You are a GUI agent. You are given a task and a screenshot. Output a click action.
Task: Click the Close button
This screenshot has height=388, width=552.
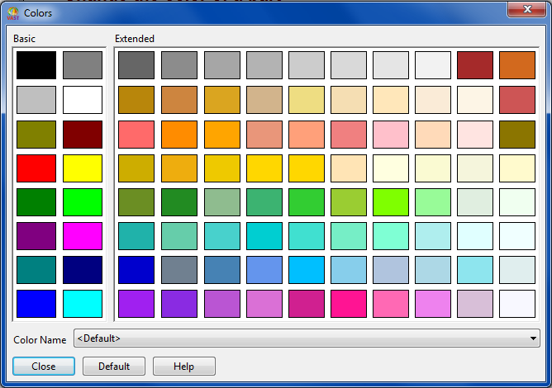(44, 367)
